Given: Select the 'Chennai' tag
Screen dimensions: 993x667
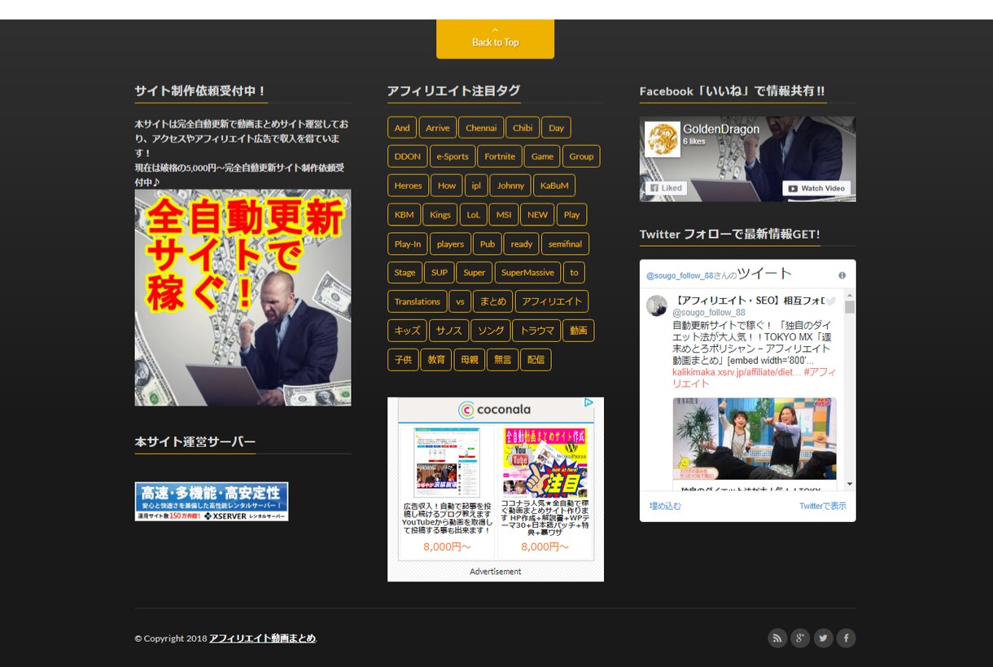Looking at the screenshot, I should 481,128.
